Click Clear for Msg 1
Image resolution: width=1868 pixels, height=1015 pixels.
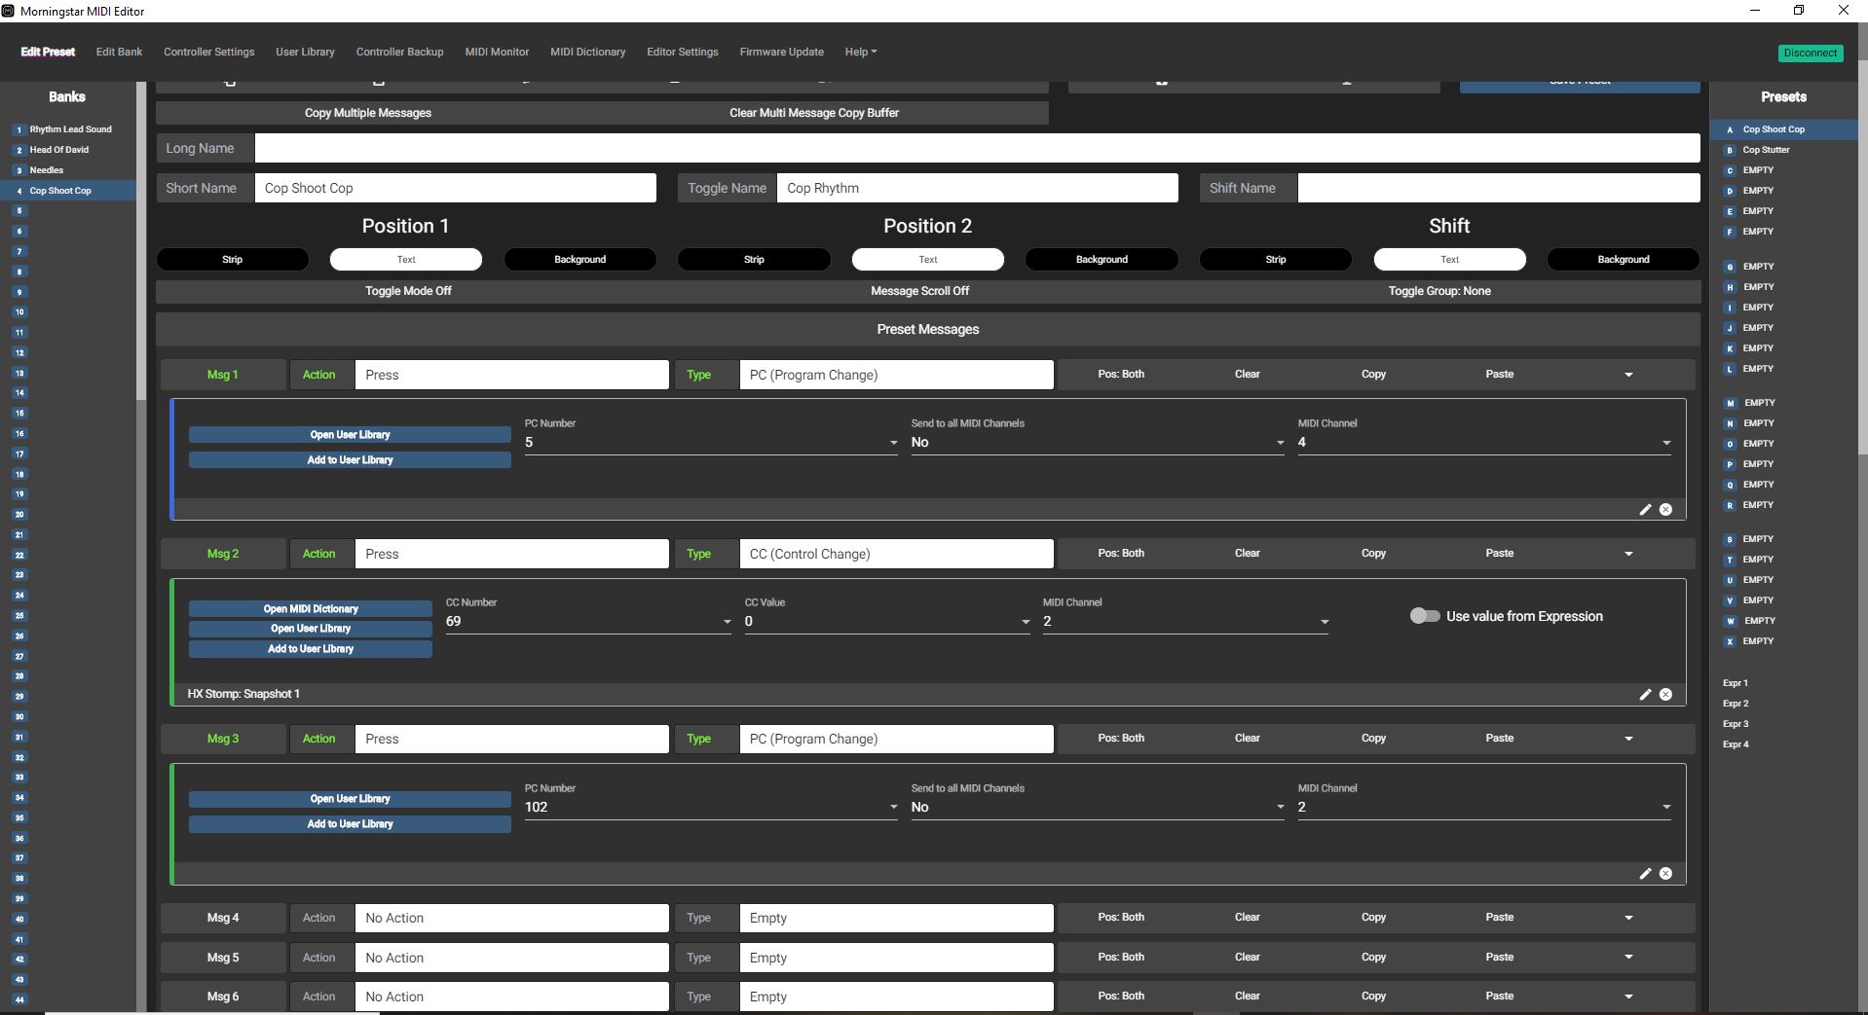pyautogui.click(x=1247, y=374)
